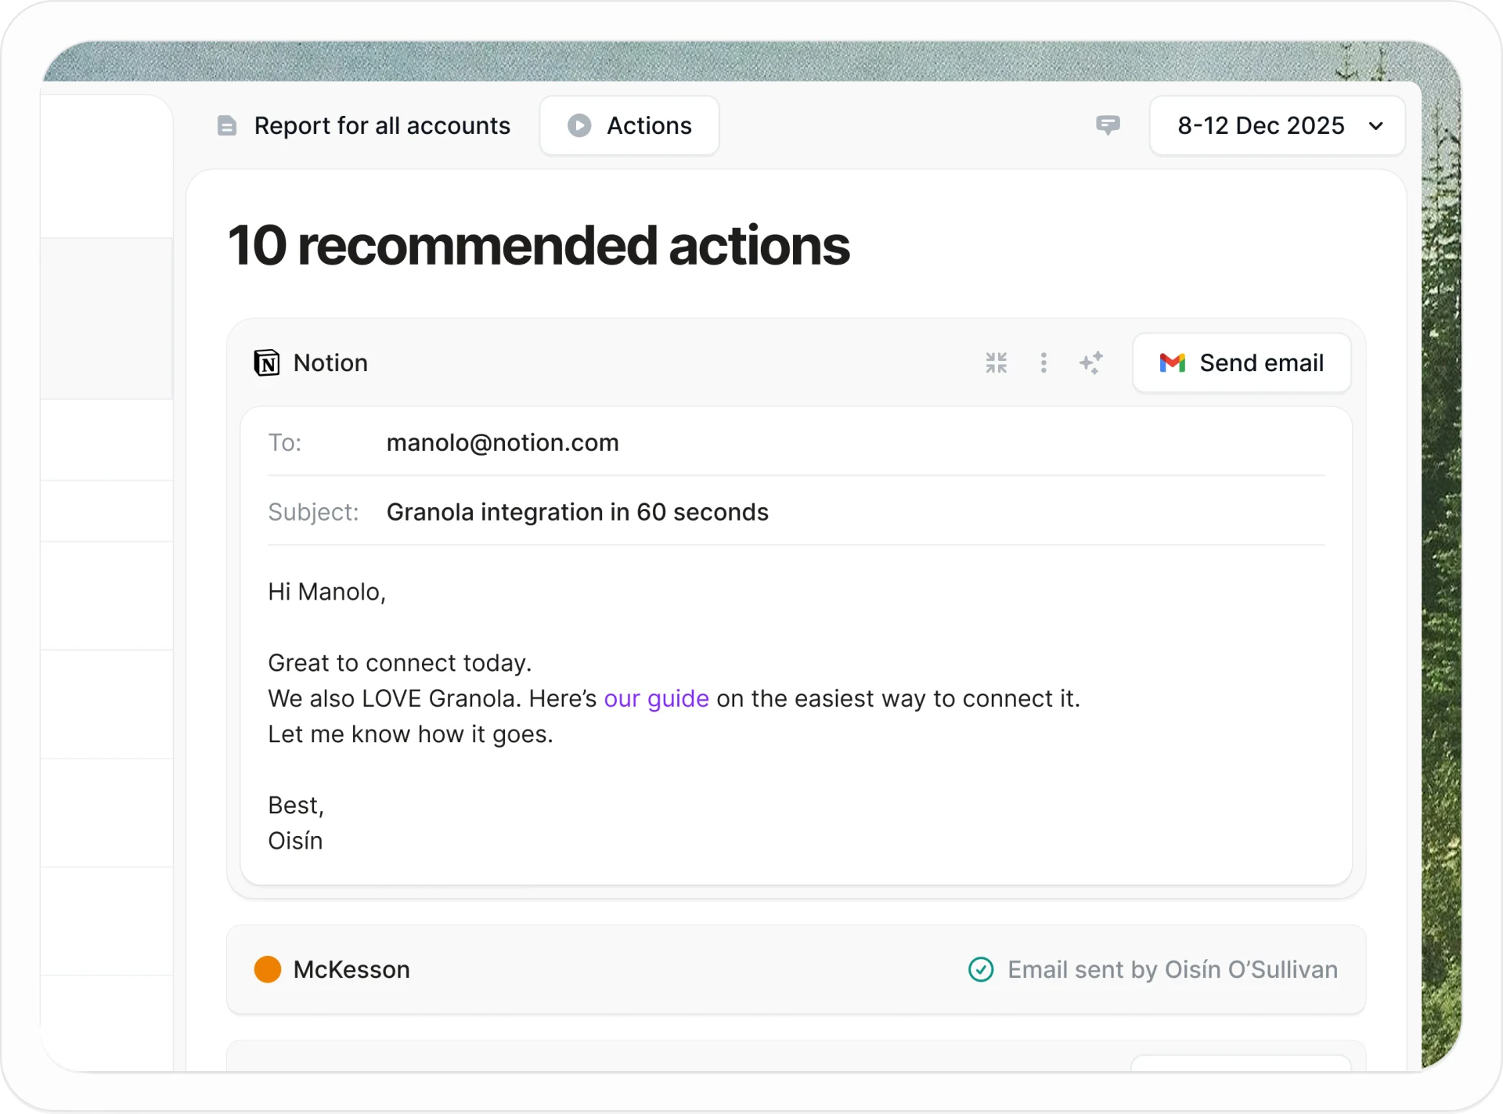Click the Notion logo icon
The height and width of the screenshot is (1114, 1503).
tap(267, 362)
